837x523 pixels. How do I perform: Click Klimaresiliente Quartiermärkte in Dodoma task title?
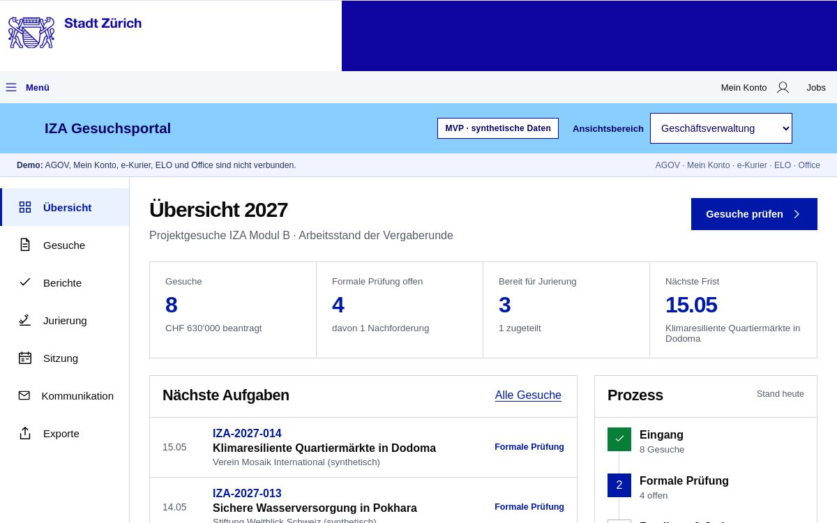click(x=324, y=448)
